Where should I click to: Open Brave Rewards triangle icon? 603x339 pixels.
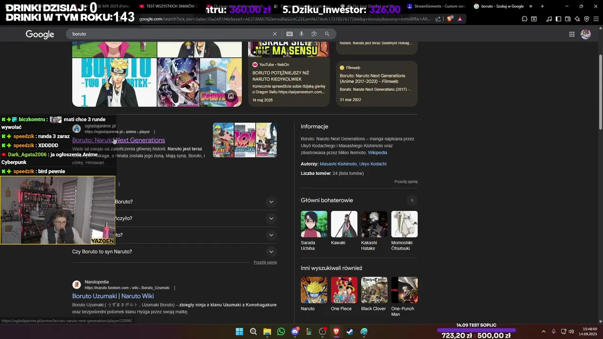tap(460, 19)
